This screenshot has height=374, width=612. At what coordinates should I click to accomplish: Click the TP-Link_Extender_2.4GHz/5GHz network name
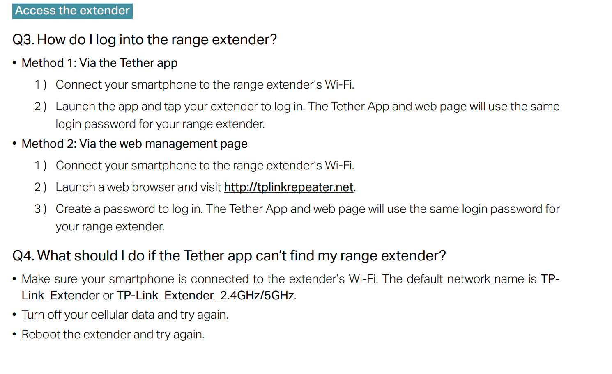pyautogui.click(x=205, y=295)
